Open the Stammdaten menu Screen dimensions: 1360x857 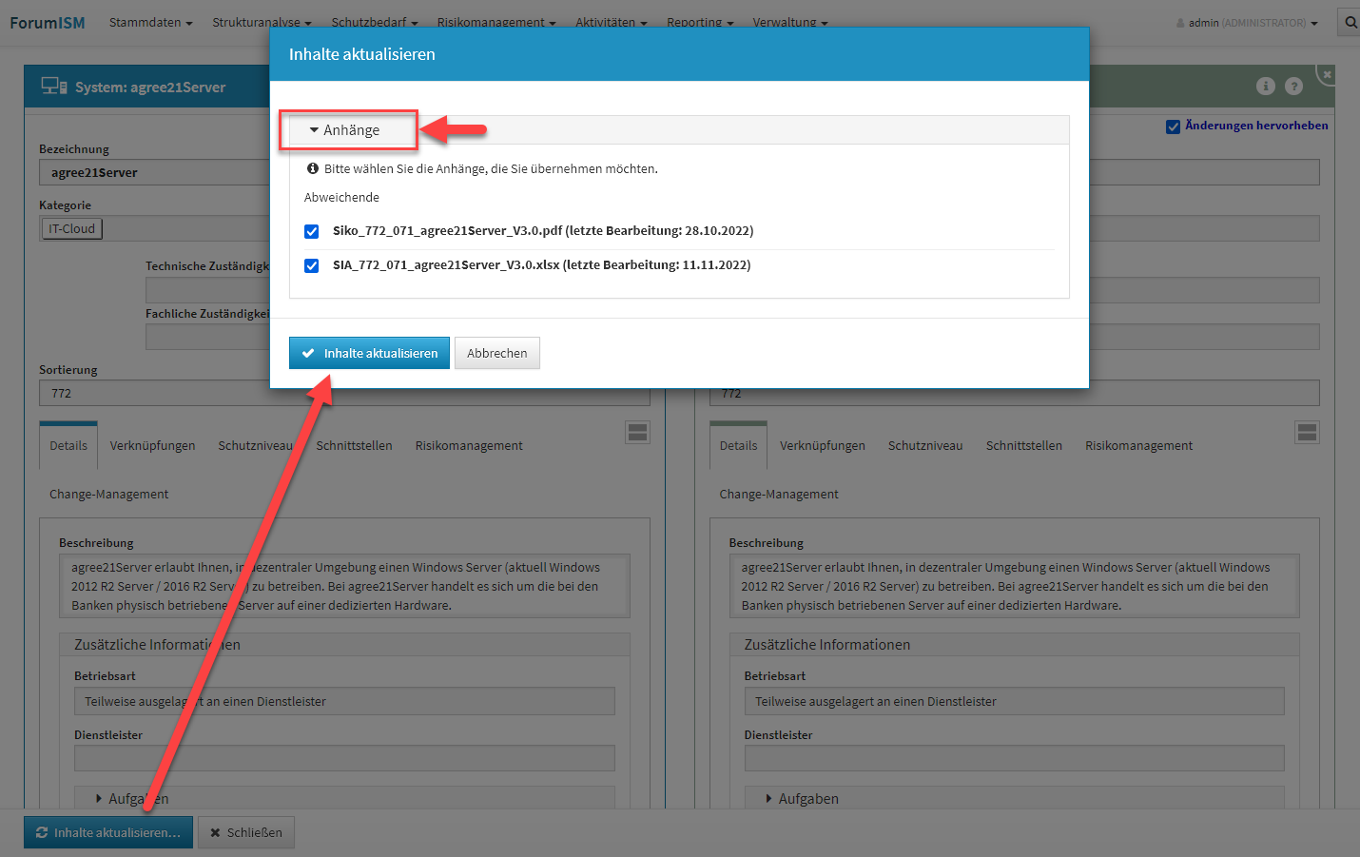point(150,22)
